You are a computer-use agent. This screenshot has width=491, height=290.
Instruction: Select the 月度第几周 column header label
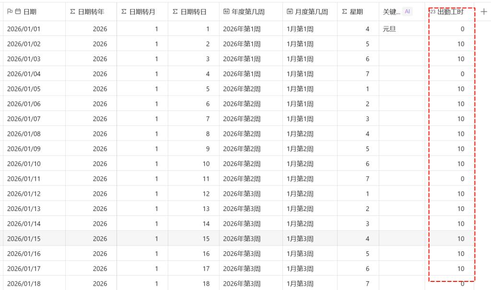(312, 12)
